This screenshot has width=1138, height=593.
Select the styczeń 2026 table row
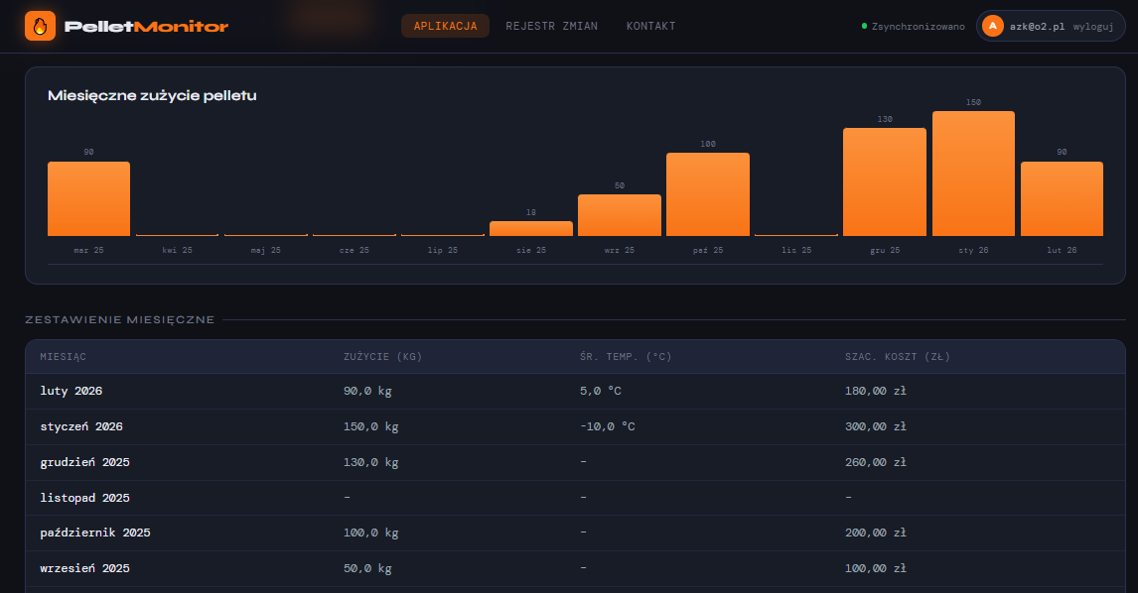click(575, 426)
